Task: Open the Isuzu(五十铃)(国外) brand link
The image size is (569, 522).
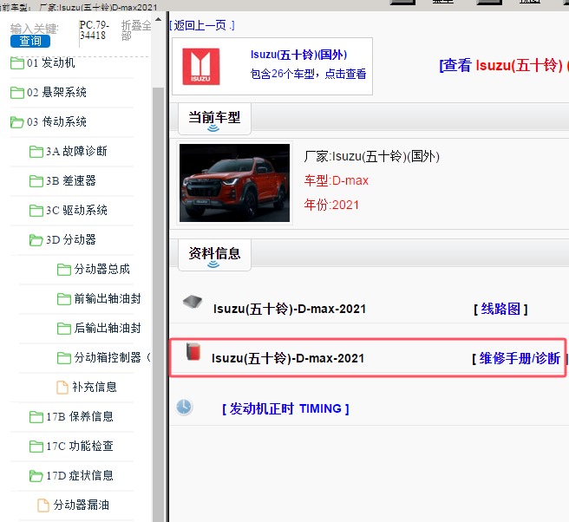Action: tap(298, 55)
